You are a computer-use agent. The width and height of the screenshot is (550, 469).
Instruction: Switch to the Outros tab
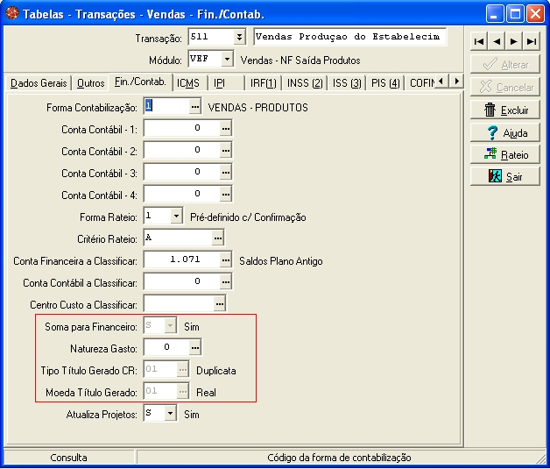tap(90, 83)
